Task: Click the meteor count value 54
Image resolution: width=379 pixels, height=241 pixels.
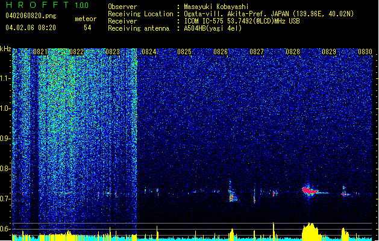Action: [87, 28]
